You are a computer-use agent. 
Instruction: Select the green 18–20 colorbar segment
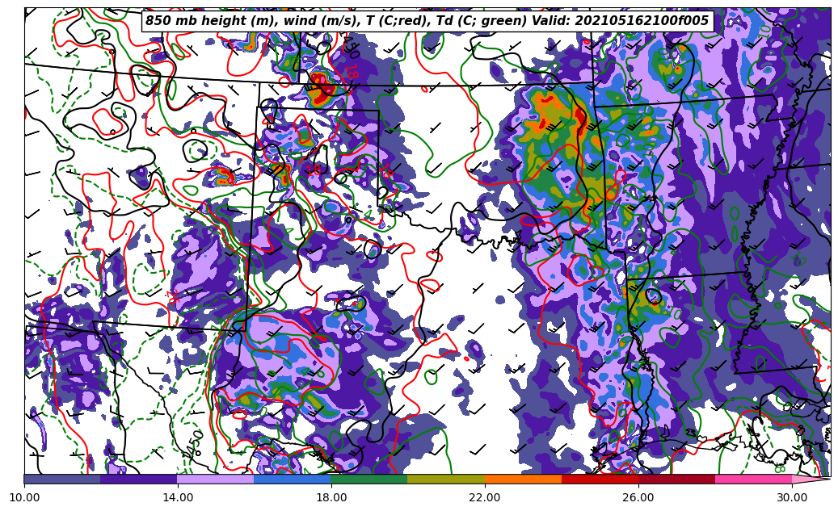click(368, 479)
